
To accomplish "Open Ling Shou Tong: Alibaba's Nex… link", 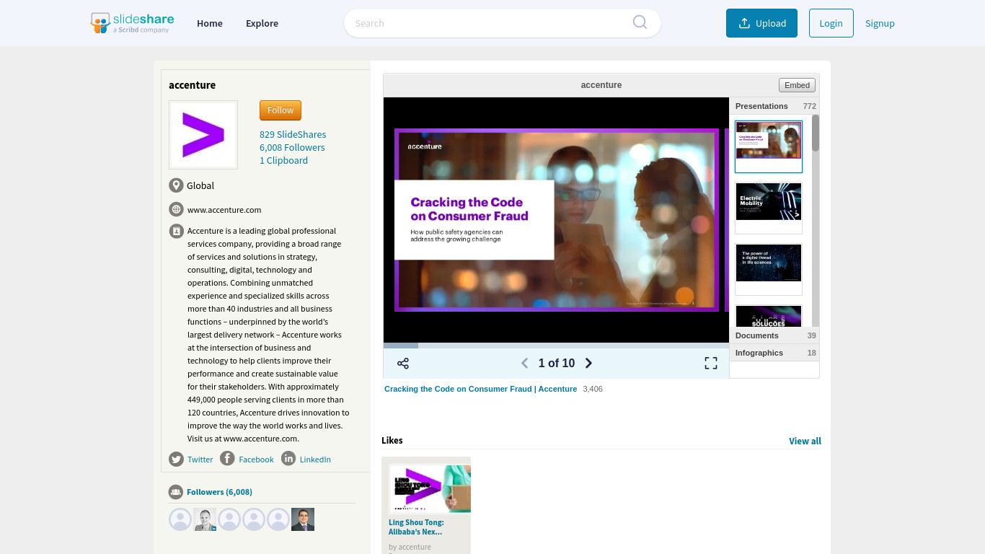I will (416, 527).
